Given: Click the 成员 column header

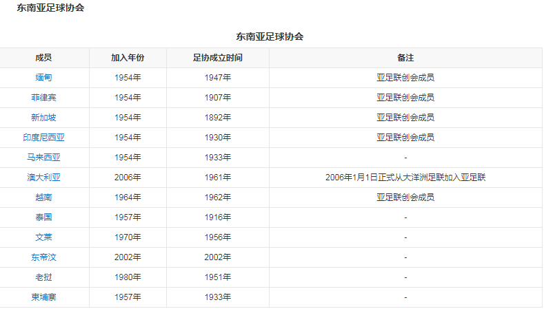Looking at the screenshot, I should coord(44,58).
